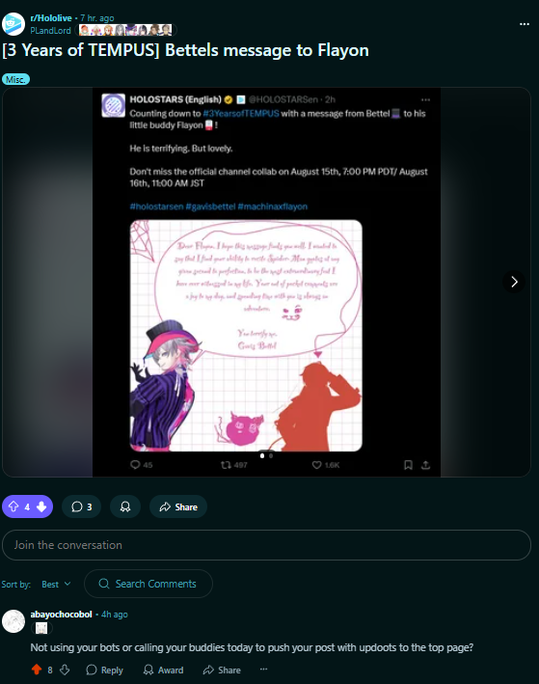Share the Bettels message post
This screenshot has height=684, width=539.
pos(178,506)
